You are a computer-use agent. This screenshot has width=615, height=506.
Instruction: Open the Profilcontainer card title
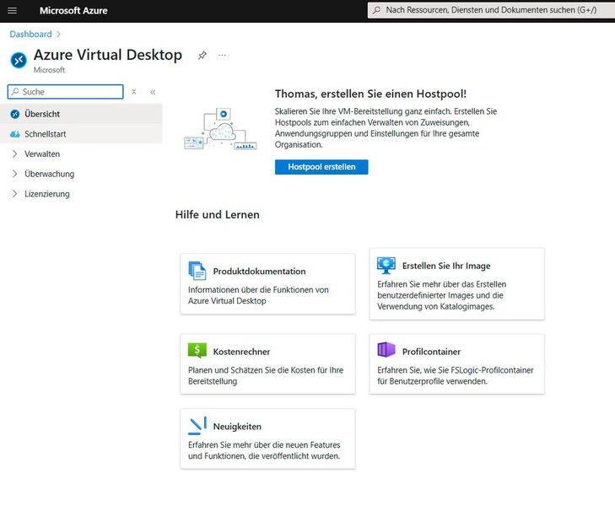(431, 352)
